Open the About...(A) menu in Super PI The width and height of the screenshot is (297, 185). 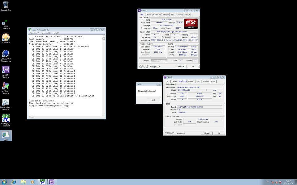coord(46,33)
